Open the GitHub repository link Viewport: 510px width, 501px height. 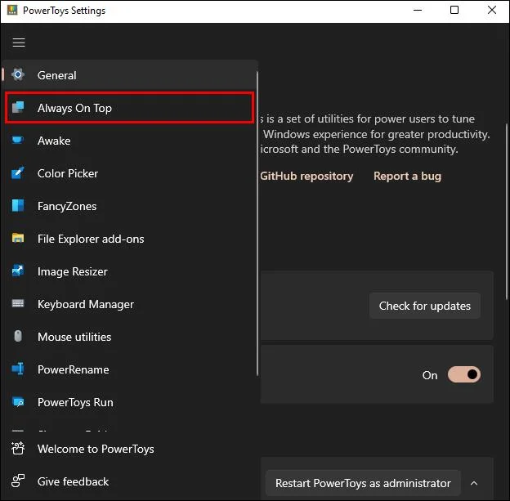coord(306,176)
